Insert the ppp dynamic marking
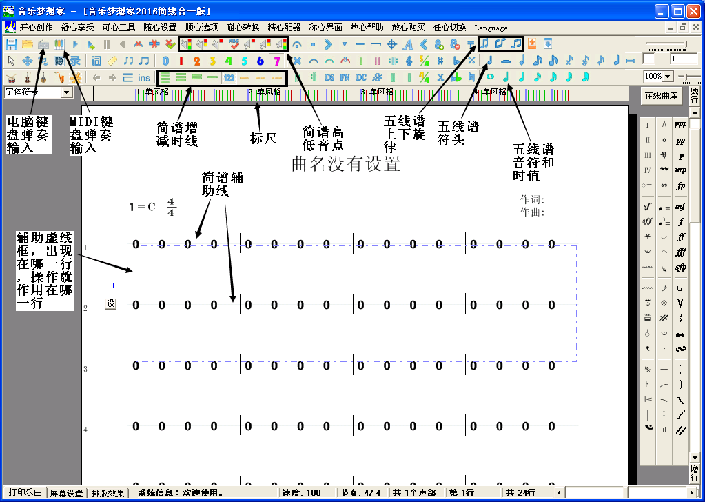The width and height of the screenshot is (705, 502). [x=680, y=125]
